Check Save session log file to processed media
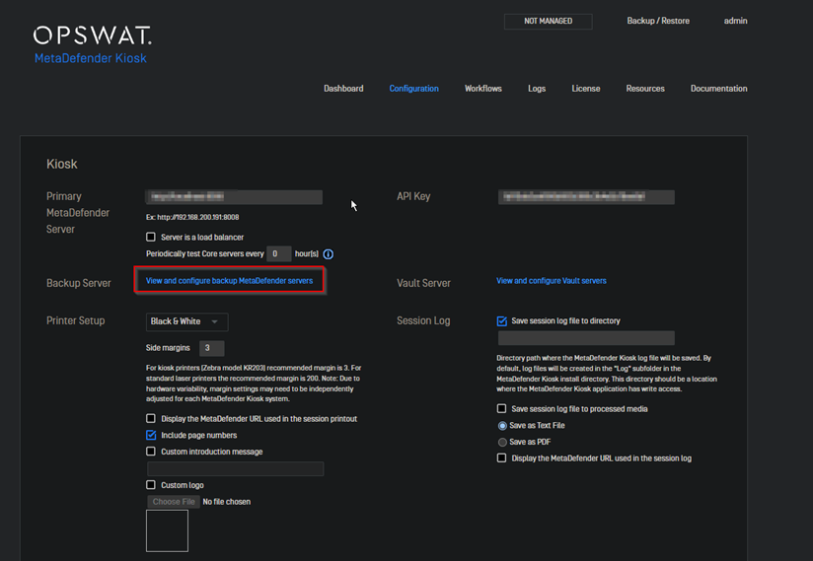The height and width of the screenshot is (561, 813). [501, 409]
